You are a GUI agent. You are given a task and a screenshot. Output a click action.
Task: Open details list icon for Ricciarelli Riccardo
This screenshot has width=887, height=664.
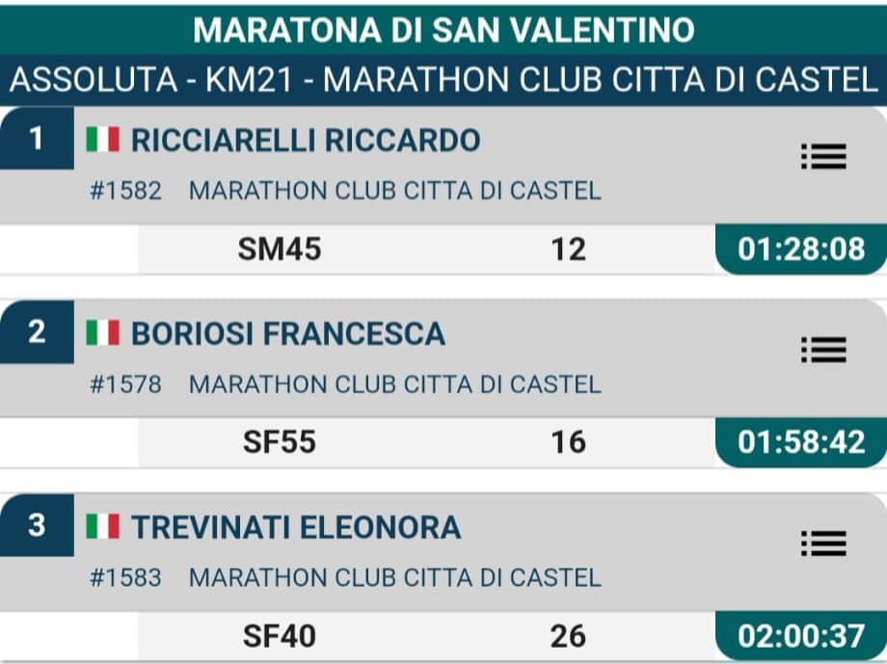tap(823, 157)
